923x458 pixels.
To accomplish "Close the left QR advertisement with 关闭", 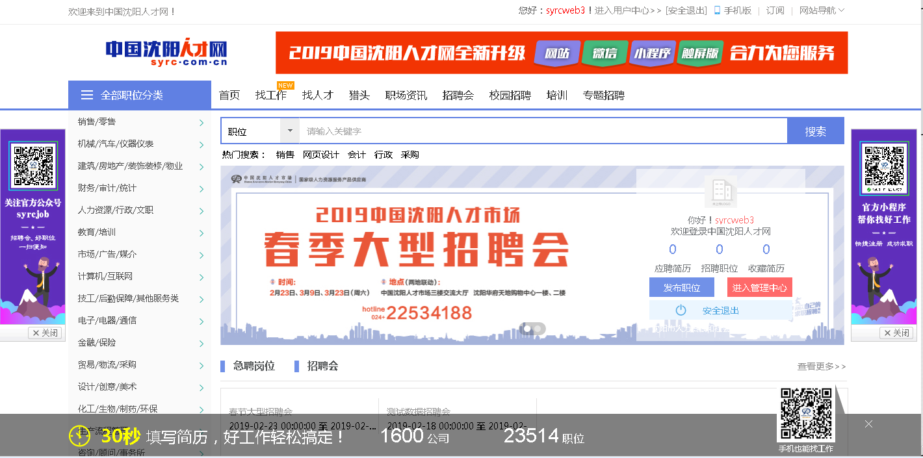I will point(45,333).
